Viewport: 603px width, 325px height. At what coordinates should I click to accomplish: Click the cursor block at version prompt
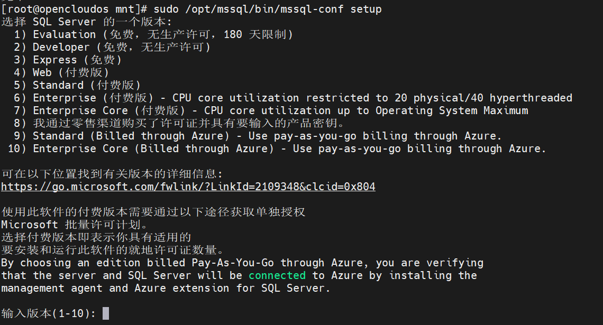click(106, 313)
